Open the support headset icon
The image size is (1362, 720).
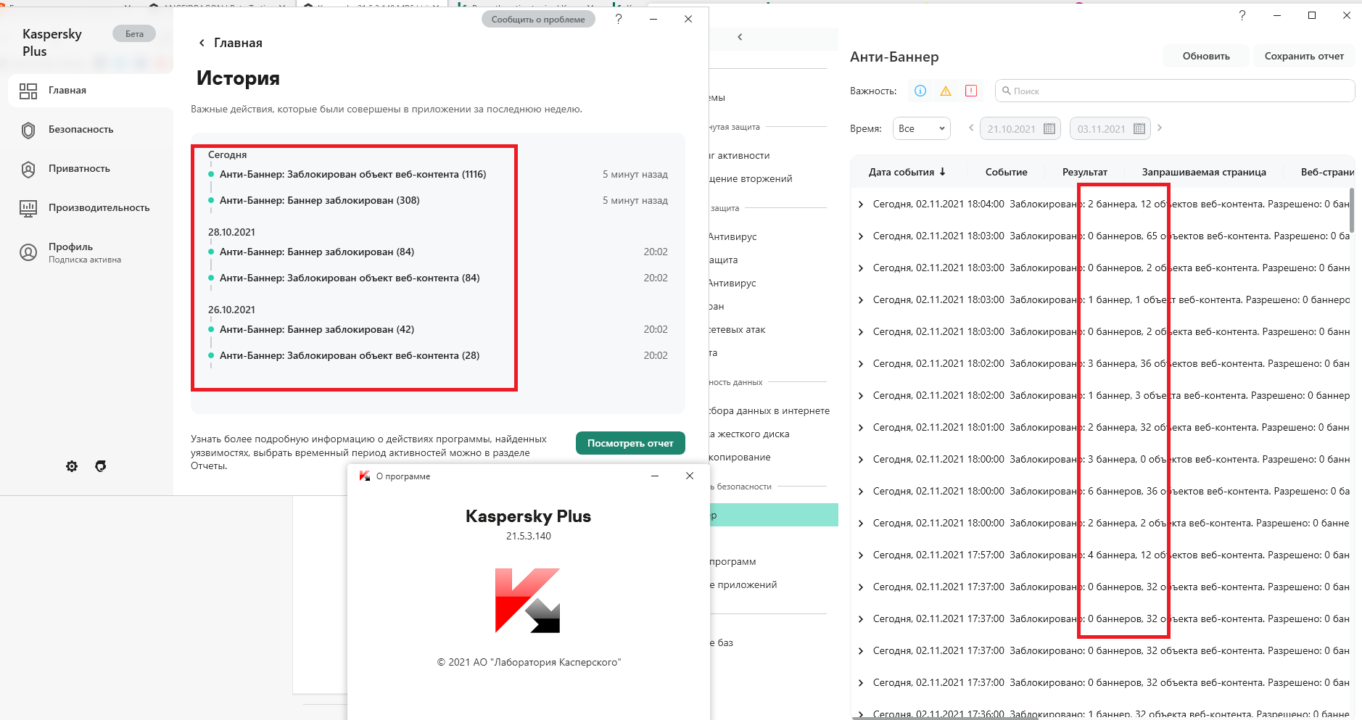101,466
